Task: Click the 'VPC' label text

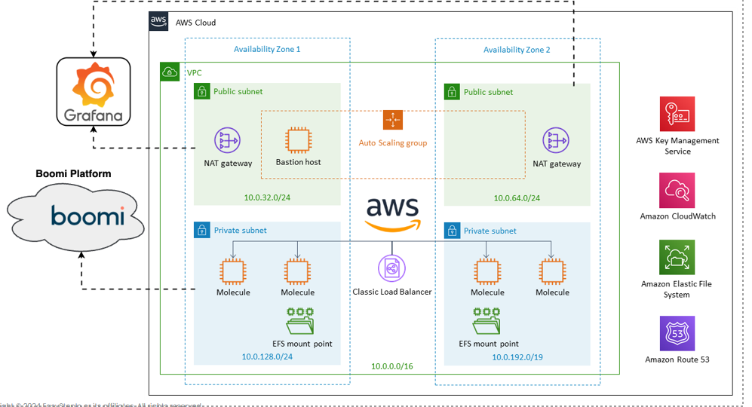Action: (x=195, y=73)
